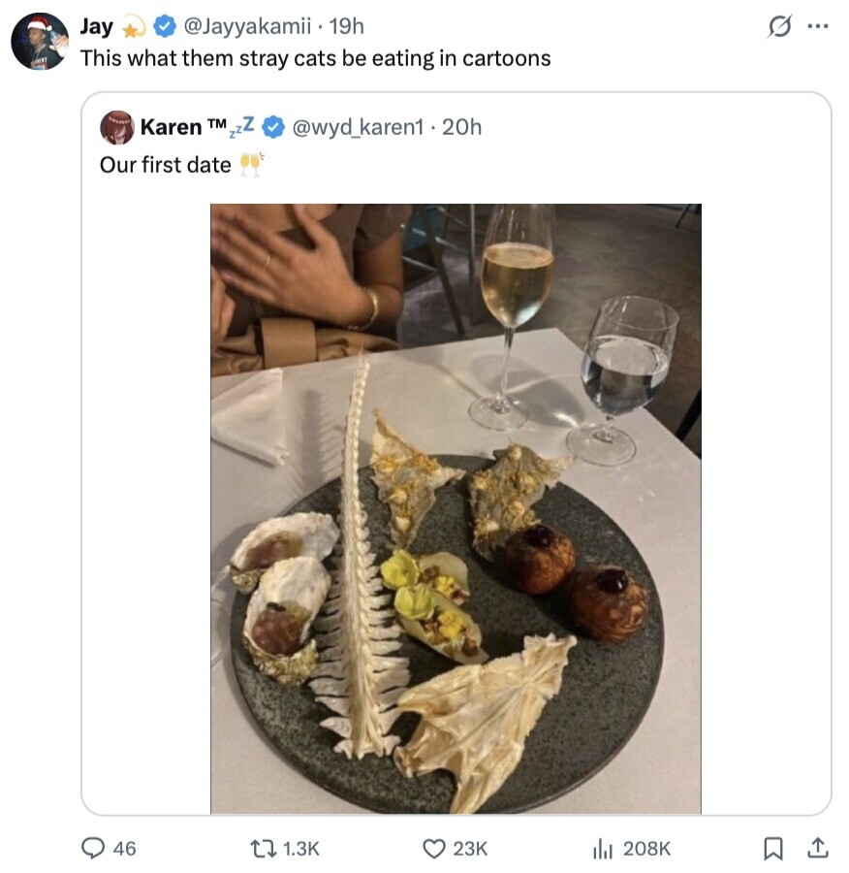The image size is (849, 873).
Task: Click the "Our first date" quoted text
Action: tap(165, 165)
